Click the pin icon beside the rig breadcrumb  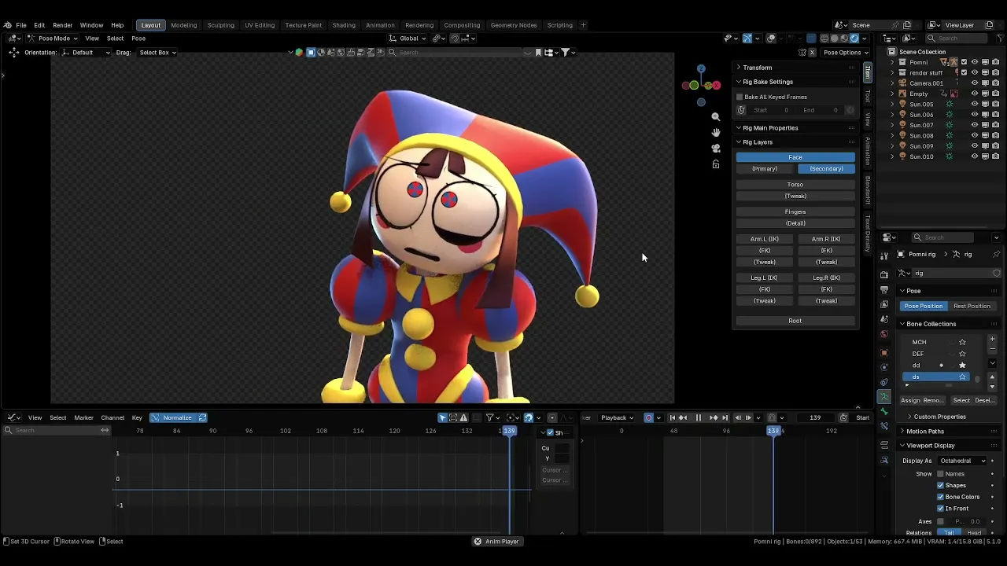click(x=996, y=254)
